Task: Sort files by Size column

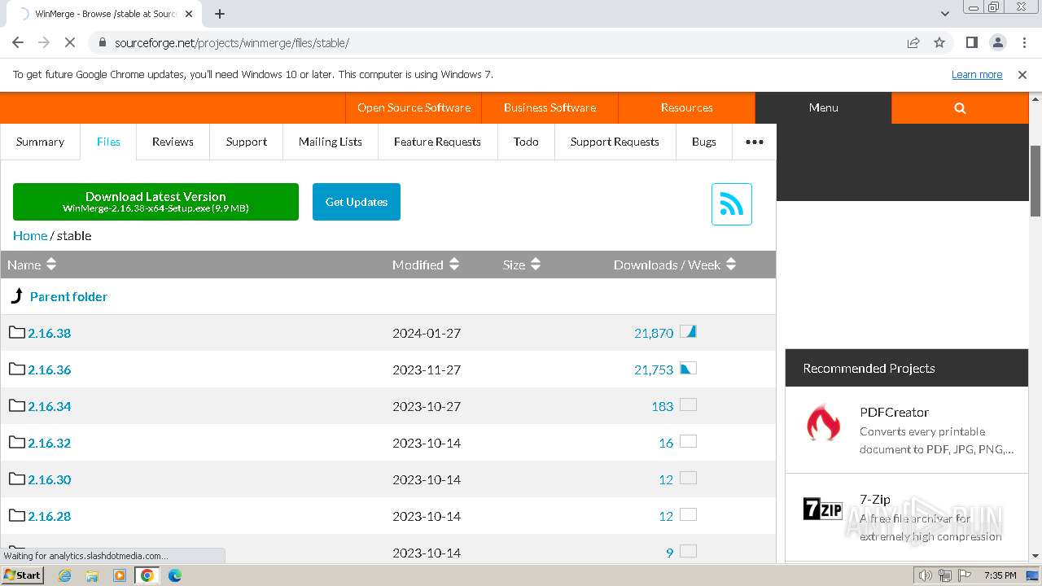Action: point(522,265)
